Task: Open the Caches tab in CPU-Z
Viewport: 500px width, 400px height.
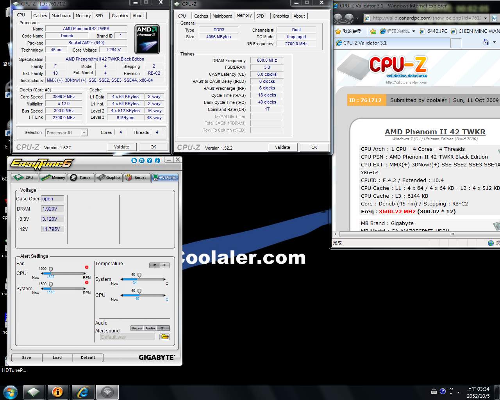Action: 40,15
